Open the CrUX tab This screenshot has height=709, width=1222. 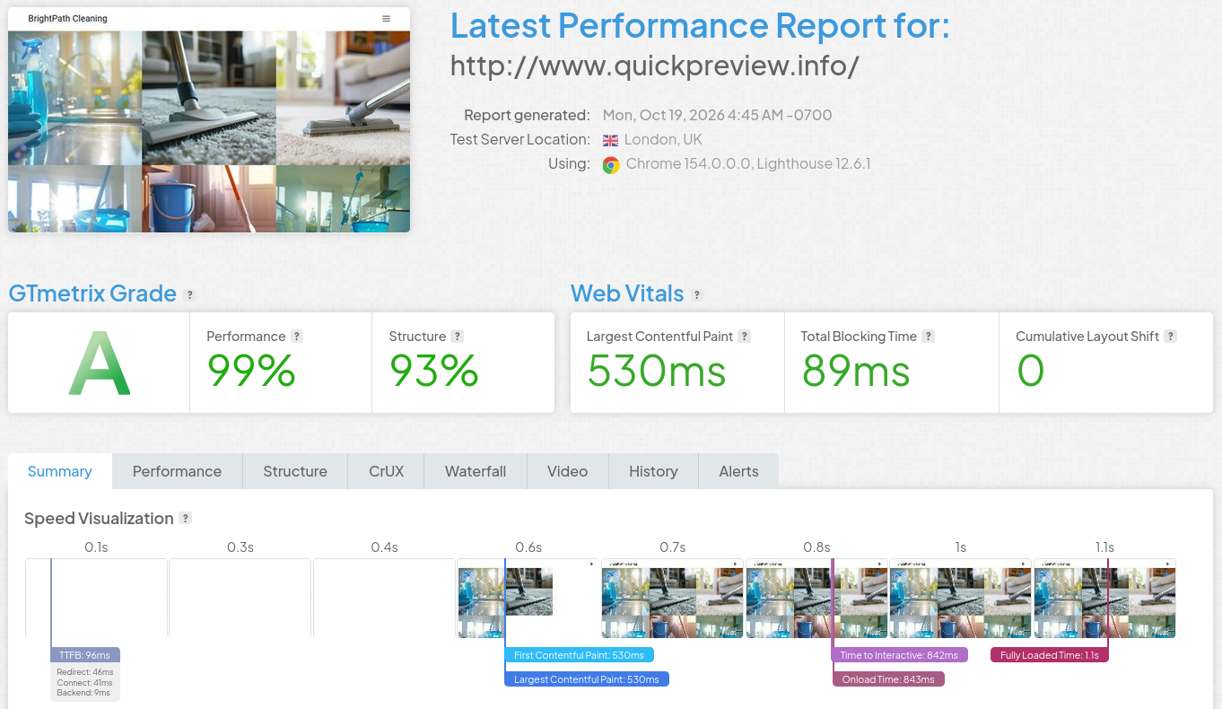click(387, 471)
